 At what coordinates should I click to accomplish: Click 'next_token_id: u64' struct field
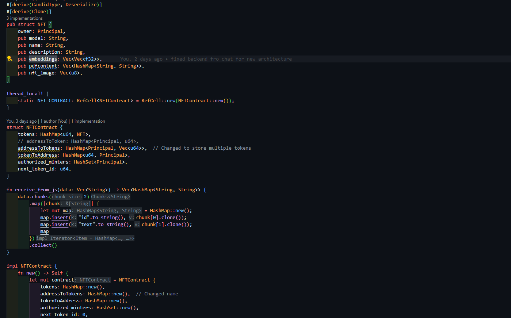pyautogui.click(x=44, y=169)
